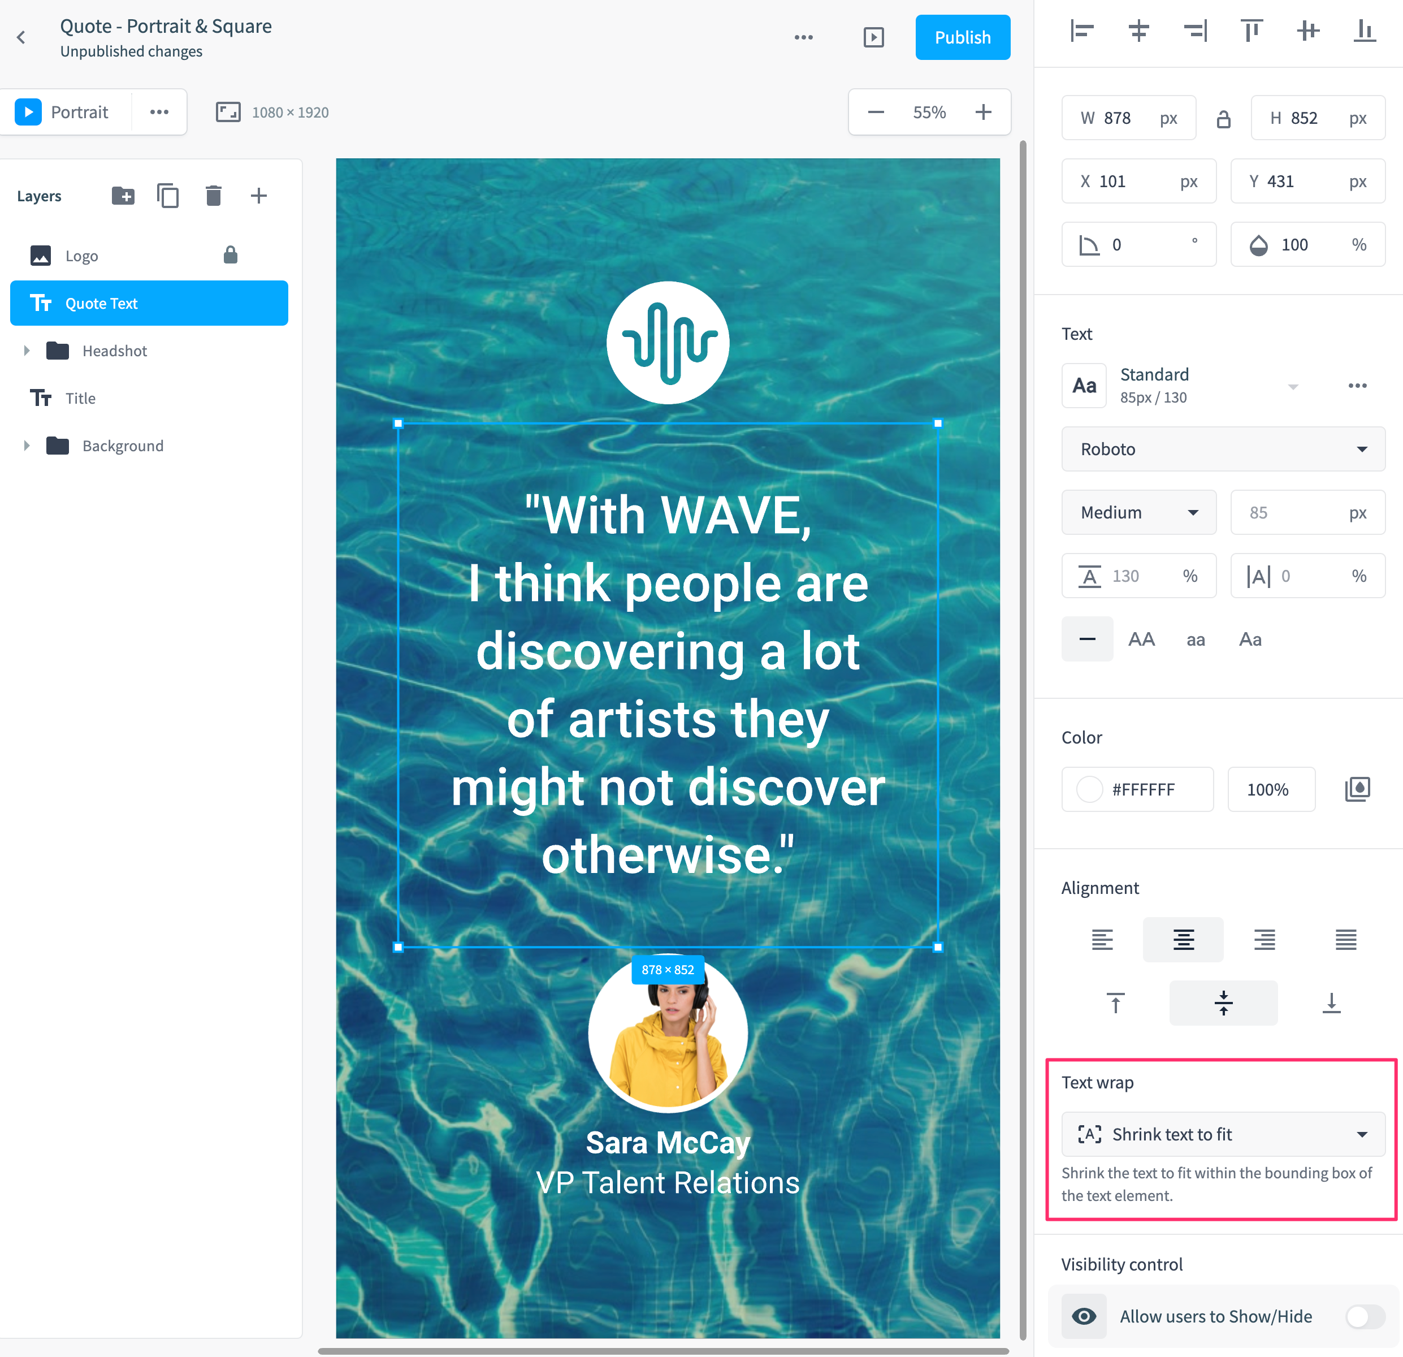This screenshot has height=1357, width=1403.
Task: Edit the color opacity 100% field
Action: [x=1271, y=789]
